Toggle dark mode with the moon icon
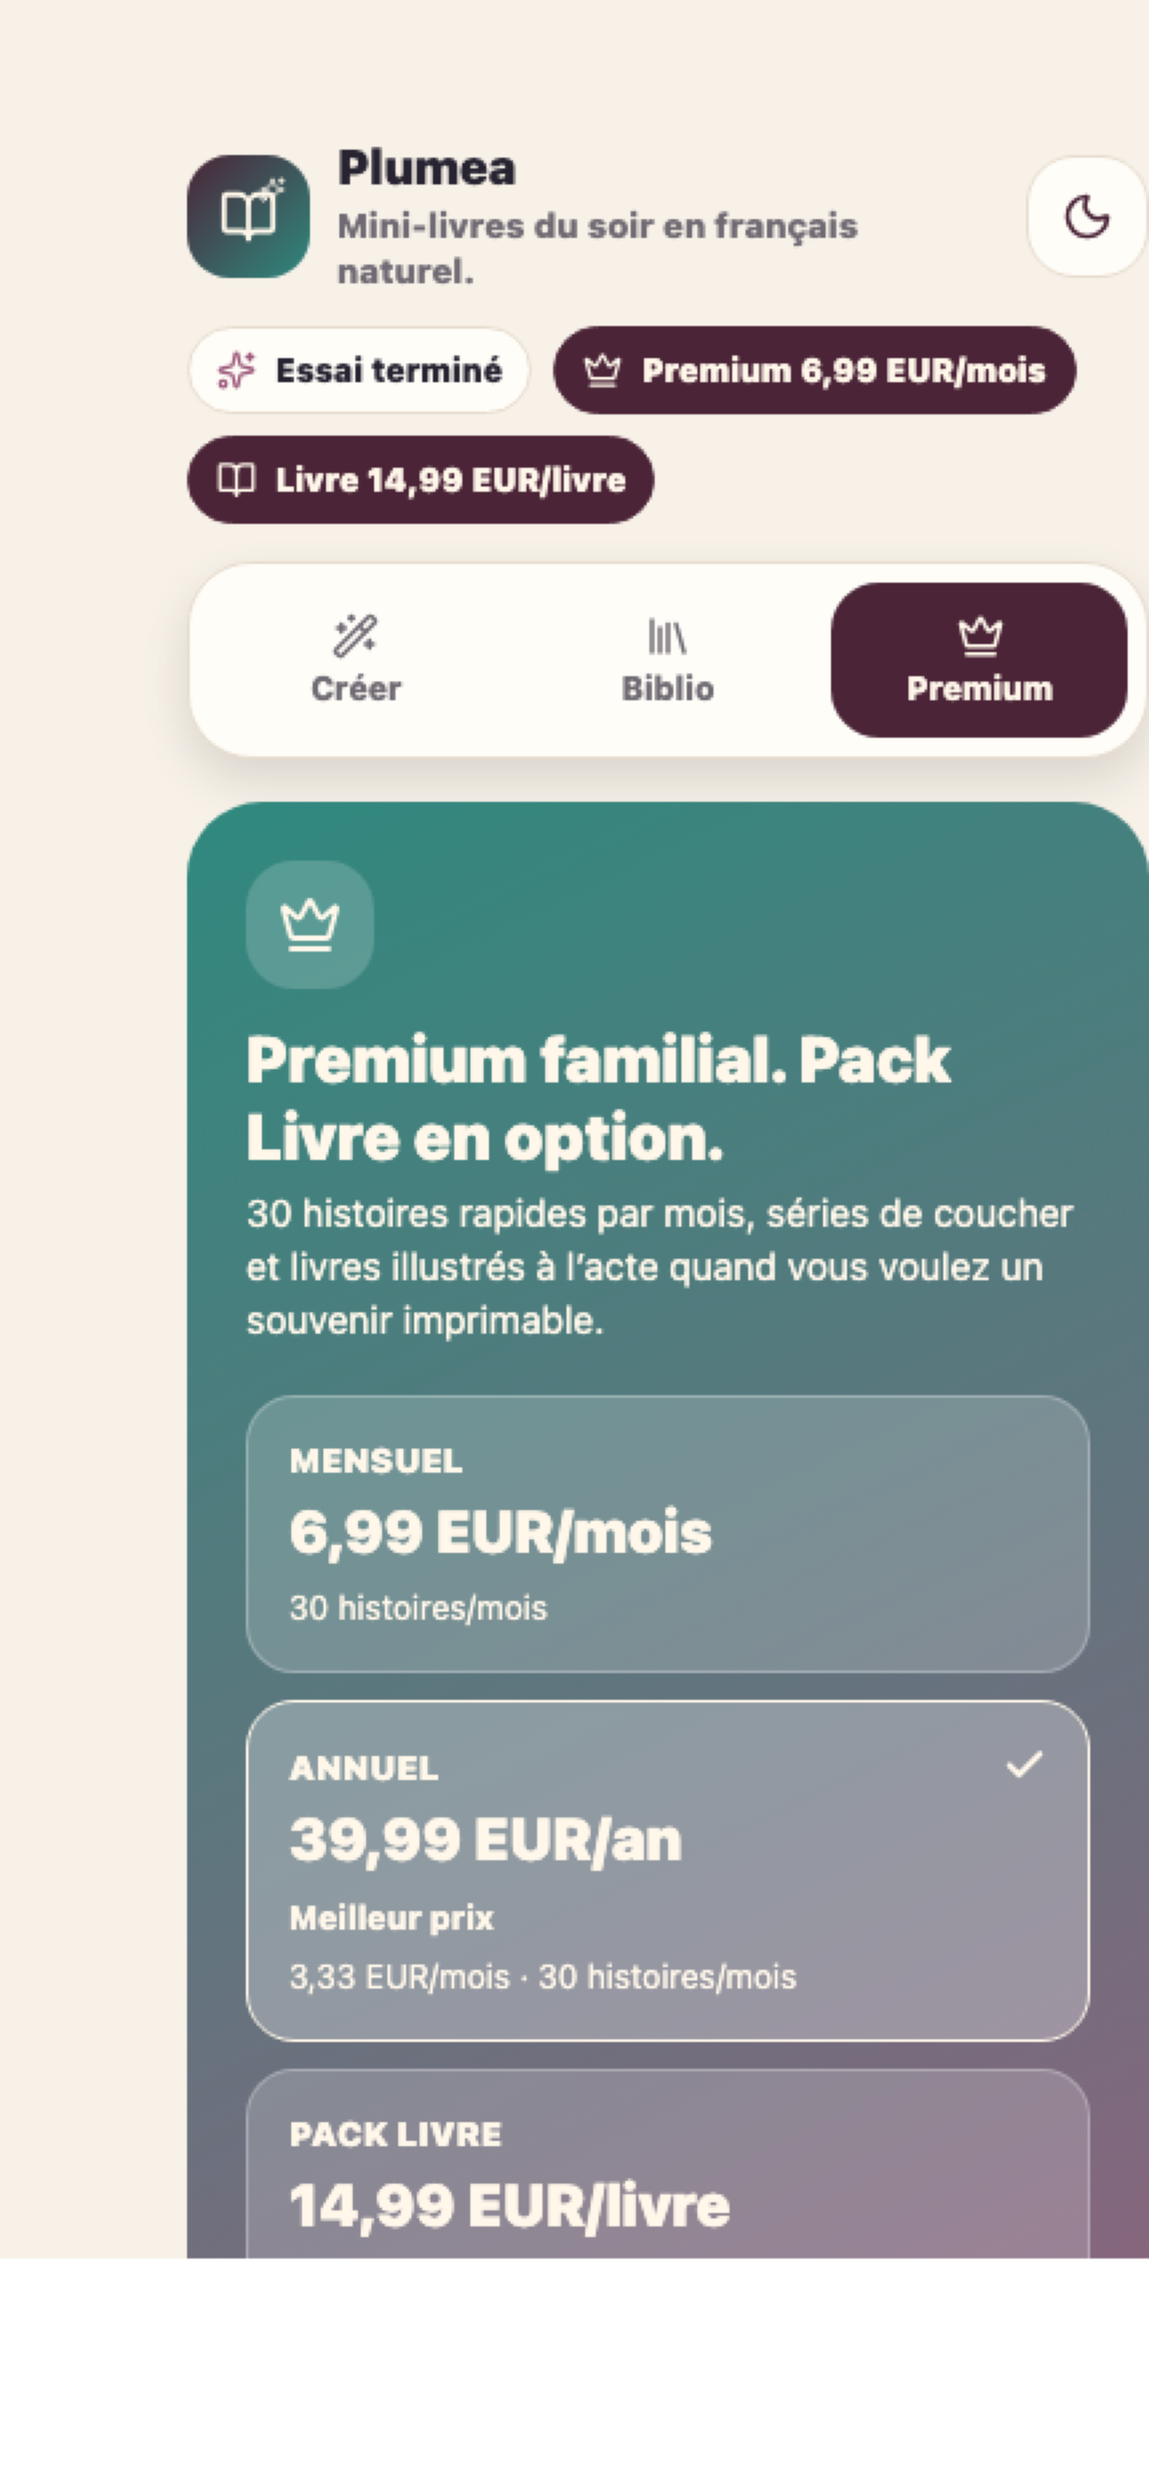Screen dimensions: 1149x2491 [x=1088, y=216]
